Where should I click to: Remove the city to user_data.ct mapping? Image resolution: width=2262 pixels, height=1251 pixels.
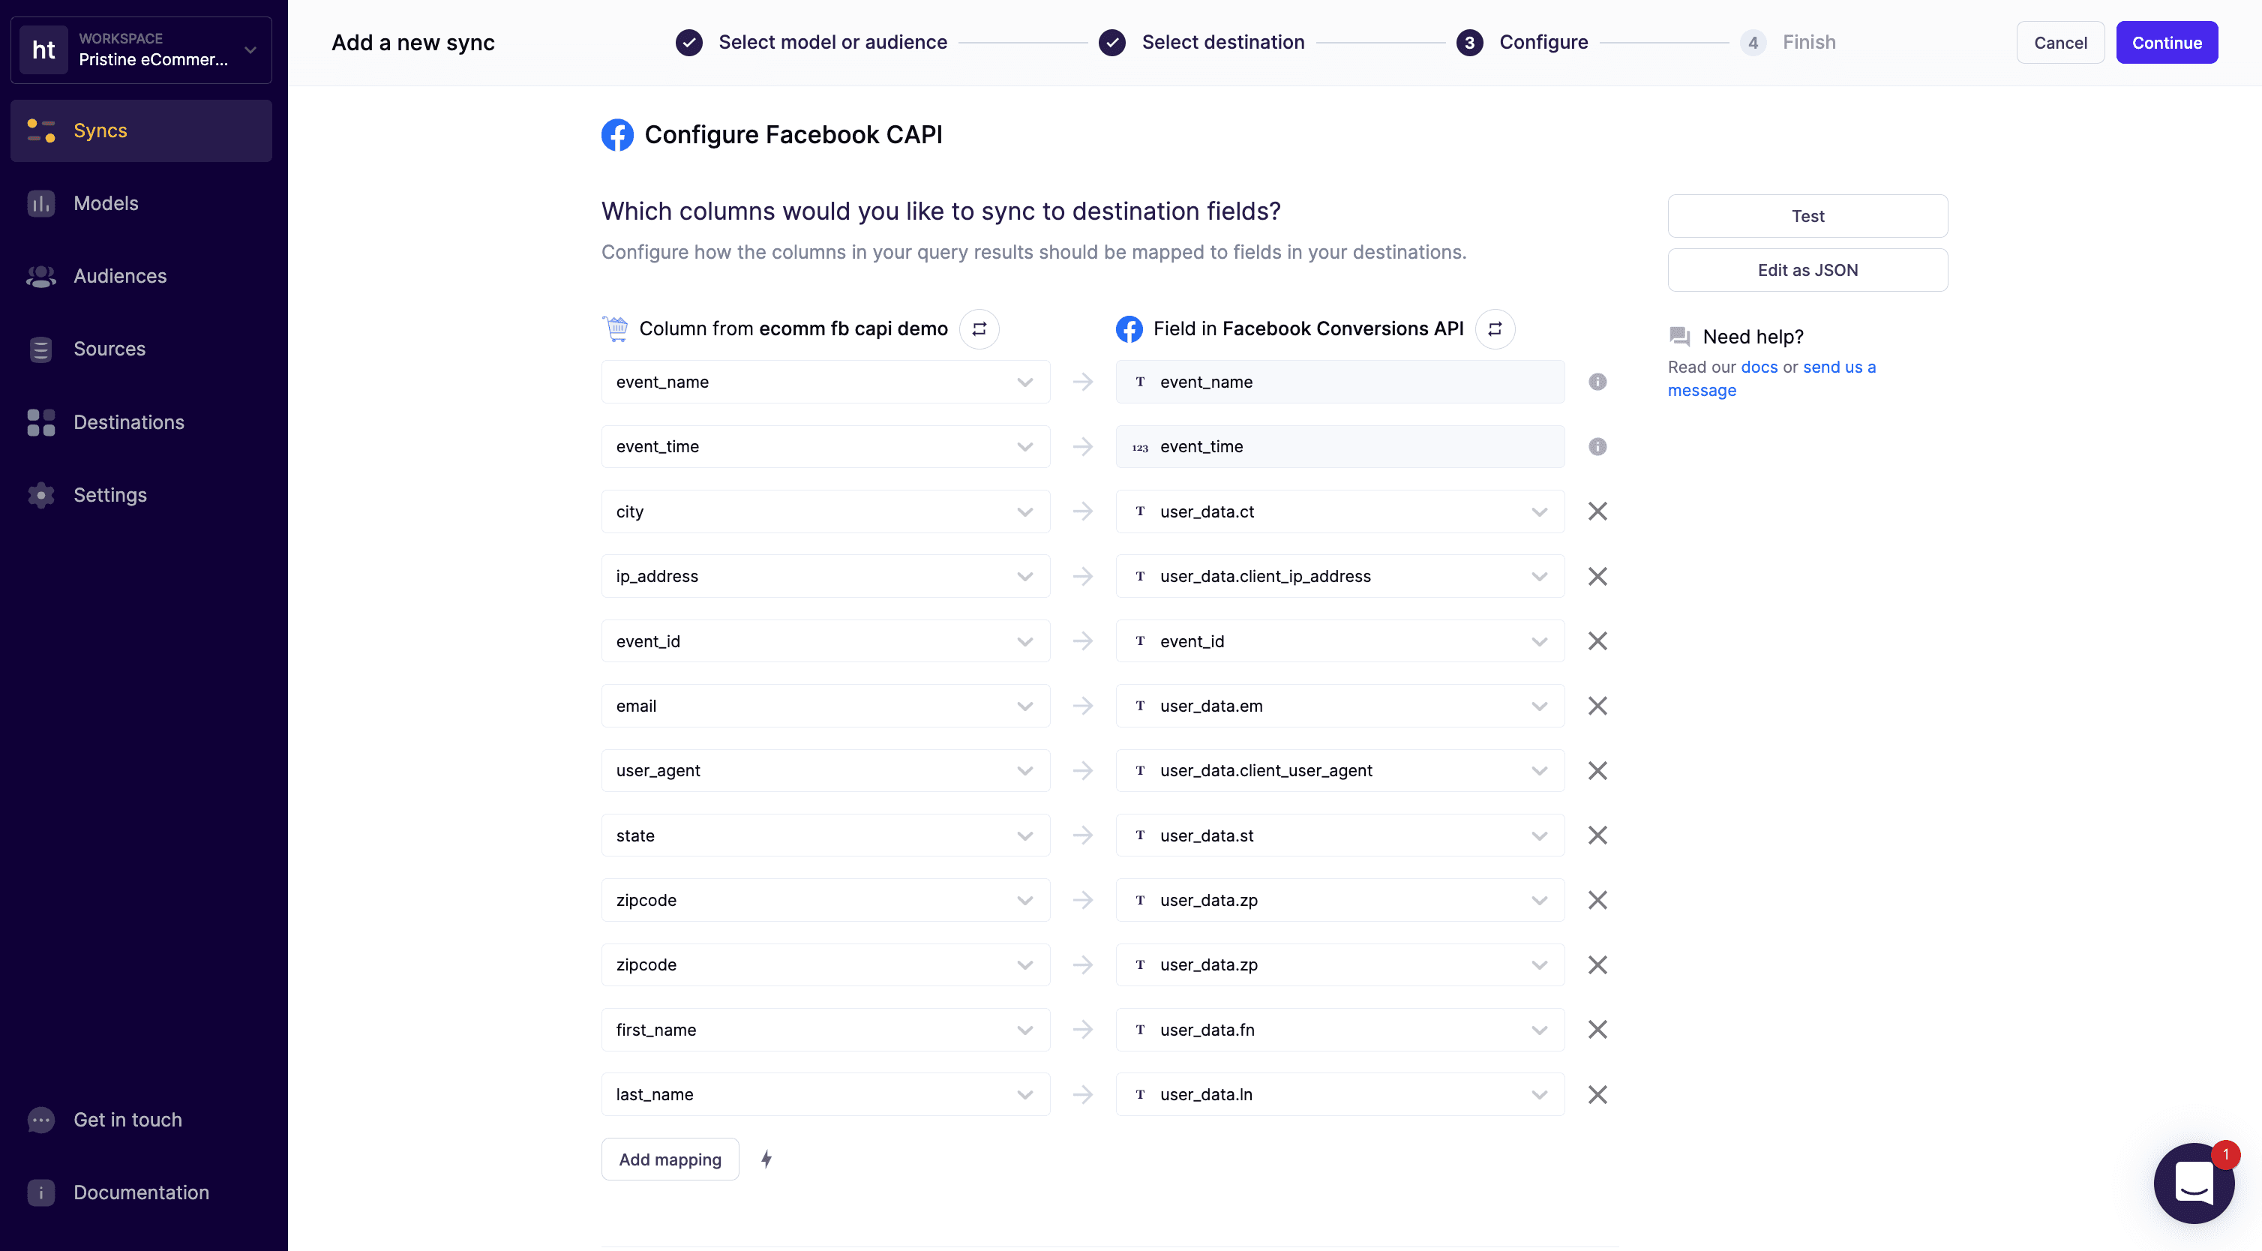[1597, 511]
